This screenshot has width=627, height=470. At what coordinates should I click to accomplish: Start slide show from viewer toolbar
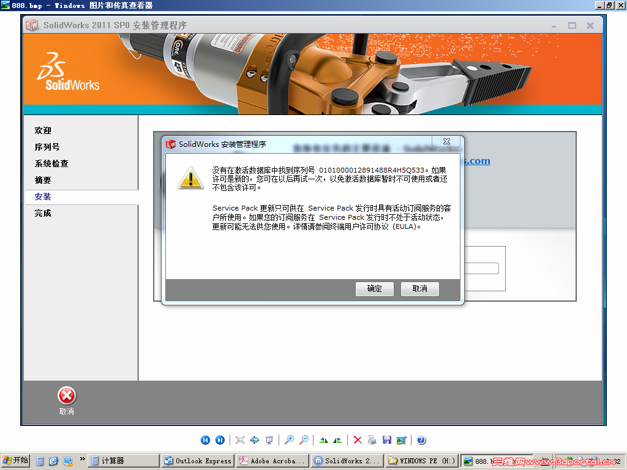(269, 440)
